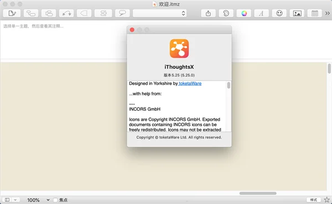The height and width of the screenshot is (204, 332).
Task: Add a child topic via toolbar icon
Action: pos(31,13)
